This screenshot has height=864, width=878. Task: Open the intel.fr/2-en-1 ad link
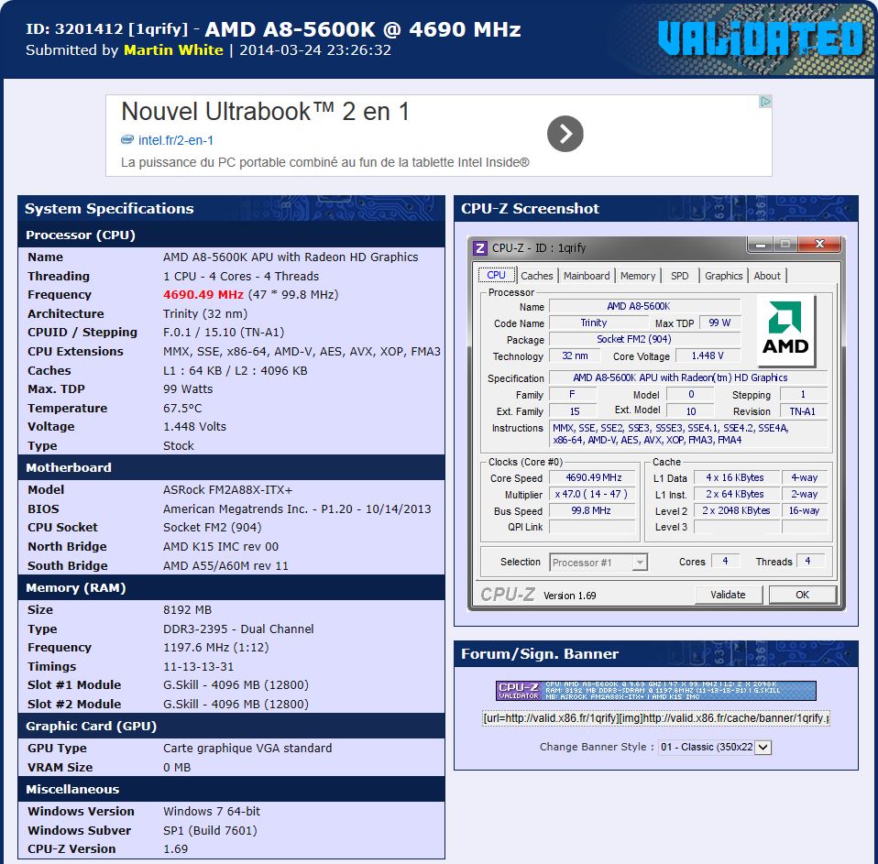175,140
